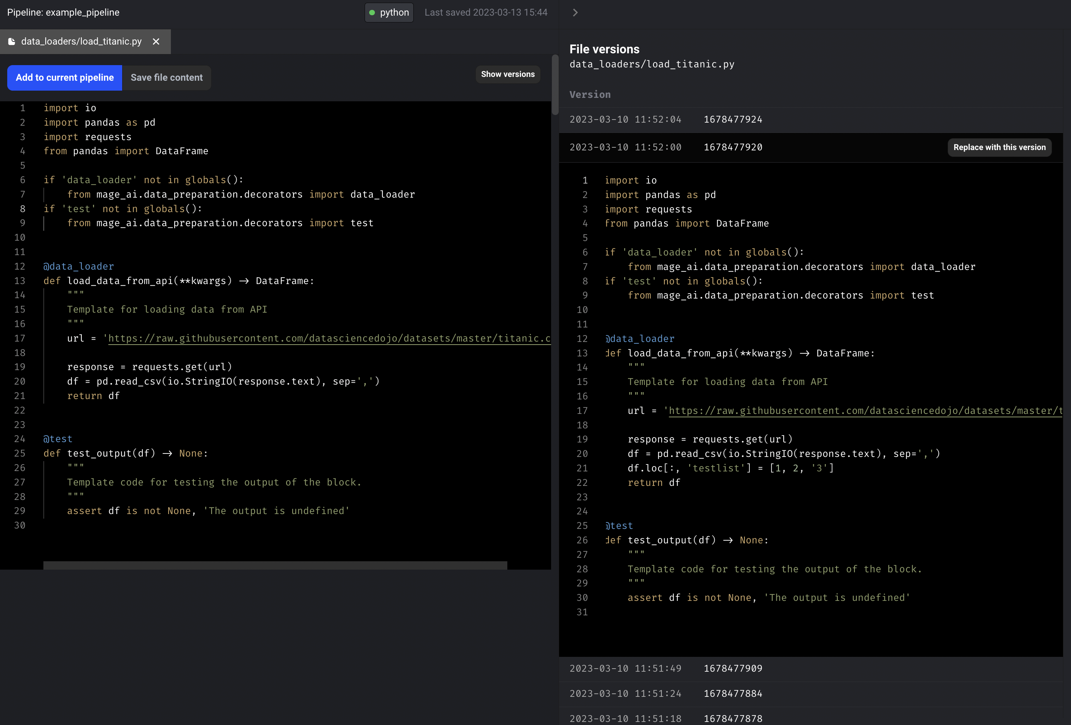Click the assert line in the version preview
Screen dimensions: 1071x725
(769, 598)
